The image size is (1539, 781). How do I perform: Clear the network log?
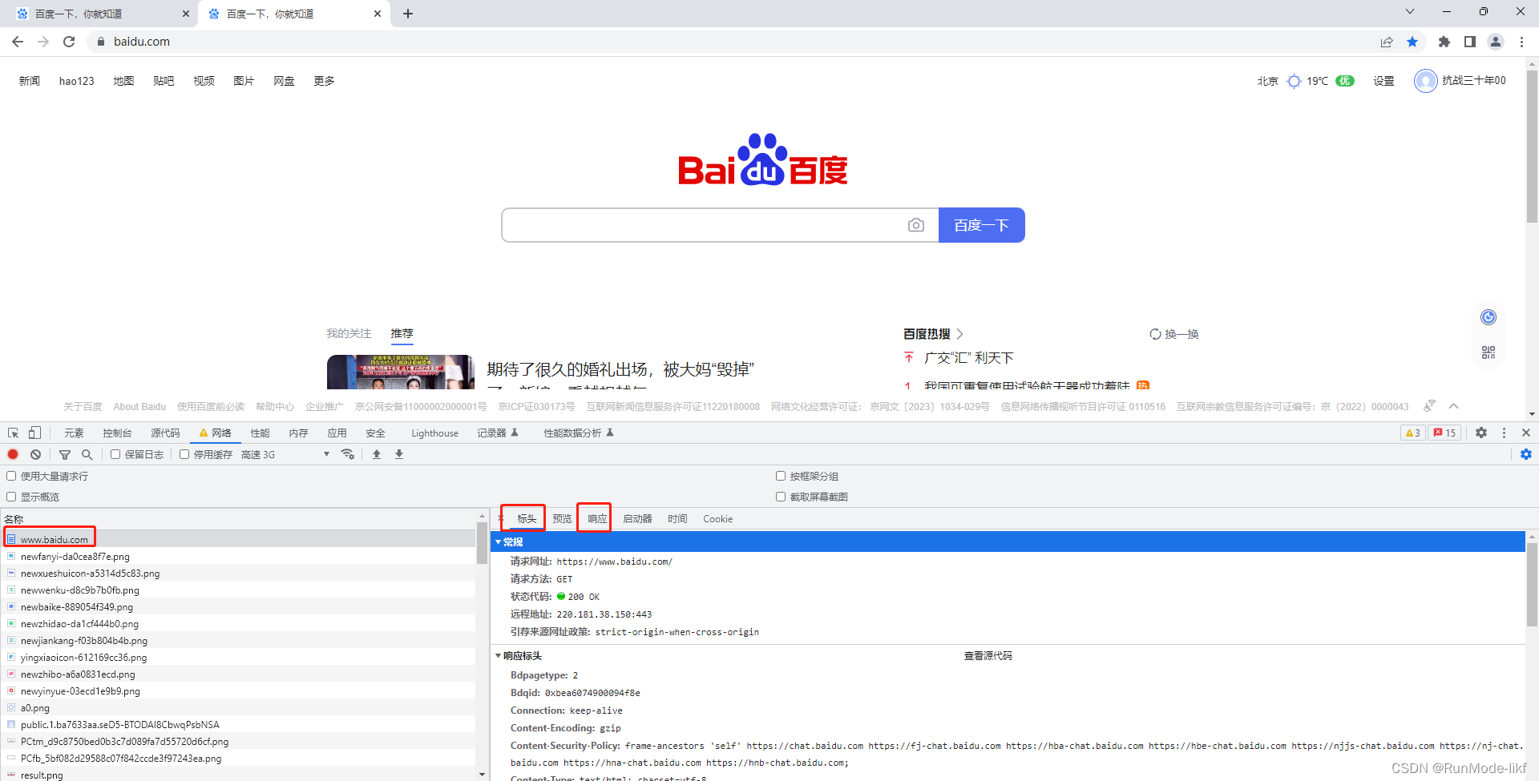tap(35, 454)
